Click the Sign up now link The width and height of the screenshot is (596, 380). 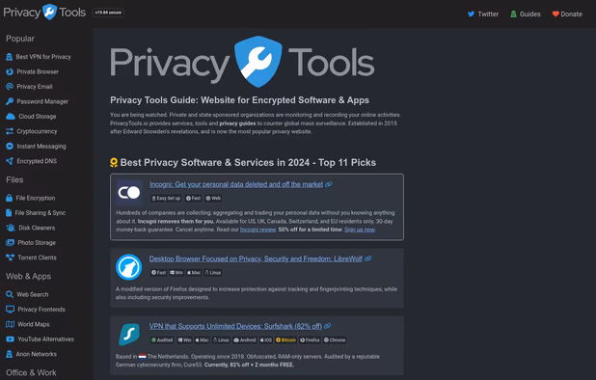tap(360, 230)
